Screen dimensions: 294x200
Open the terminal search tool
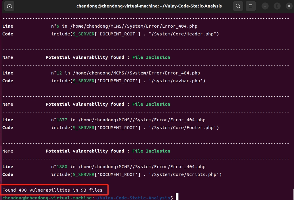coord(238,6)
